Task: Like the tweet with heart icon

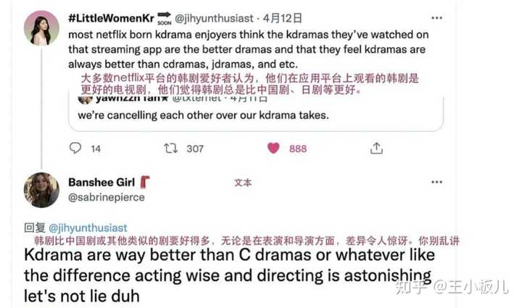Action: pyautogui.click(x=273, y=148)
